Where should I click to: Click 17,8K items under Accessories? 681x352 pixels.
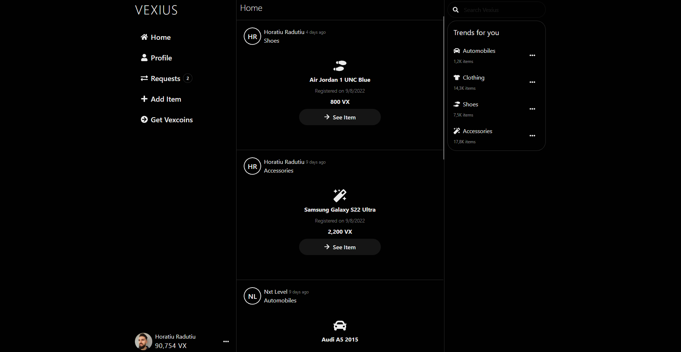pos(464,142)
